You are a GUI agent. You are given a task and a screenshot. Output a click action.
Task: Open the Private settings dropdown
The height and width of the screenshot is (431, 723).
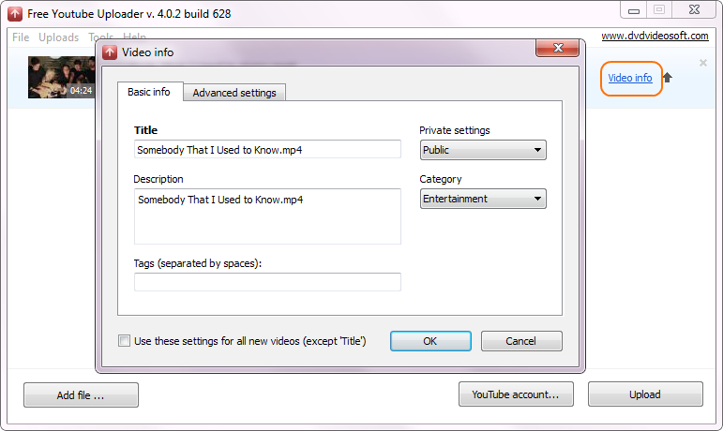[482, 150]
